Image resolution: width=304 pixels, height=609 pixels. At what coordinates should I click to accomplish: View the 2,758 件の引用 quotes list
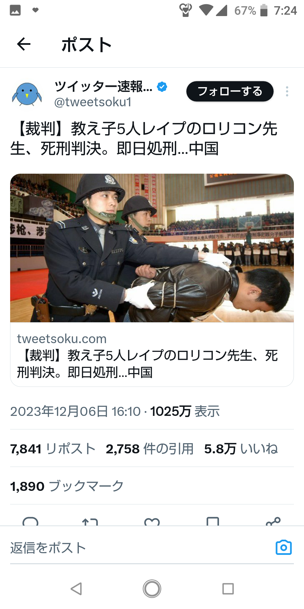pyautogui.click(x=150, y=449)
